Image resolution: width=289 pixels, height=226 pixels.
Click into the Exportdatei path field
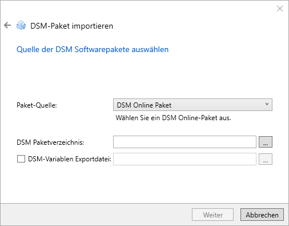click(184, 159)
